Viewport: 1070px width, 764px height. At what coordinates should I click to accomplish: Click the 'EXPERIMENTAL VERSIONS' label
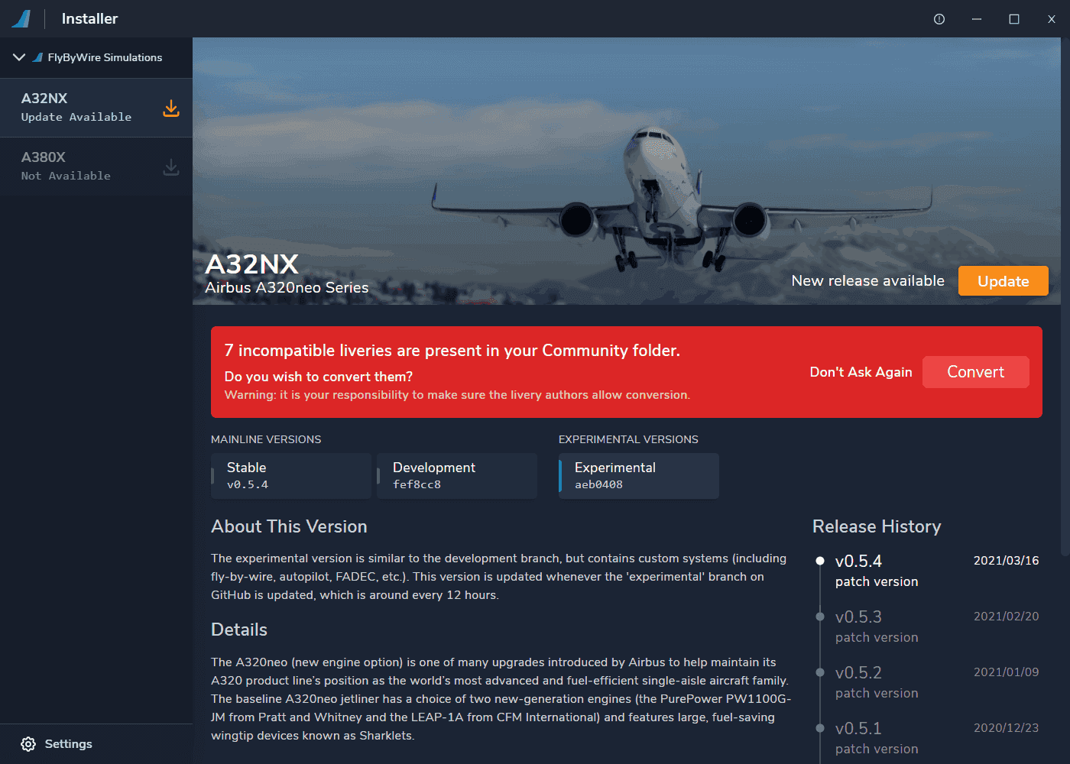[x=628, y=439]
